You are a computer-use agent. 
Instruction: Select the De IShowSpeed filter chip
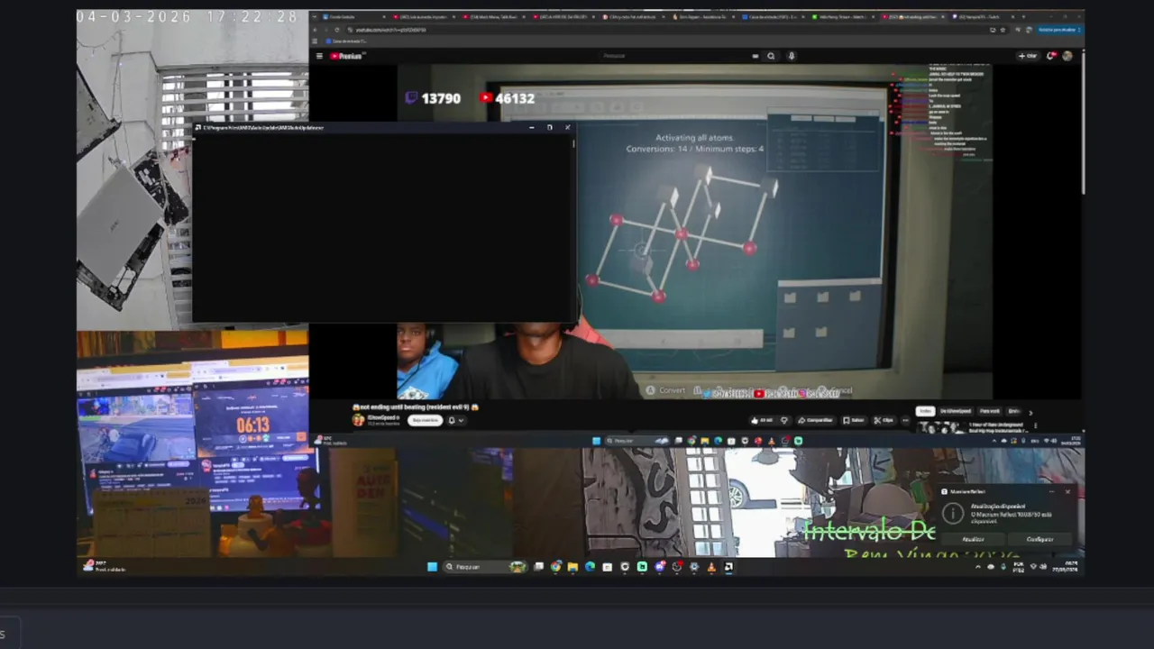pos(956,411)
